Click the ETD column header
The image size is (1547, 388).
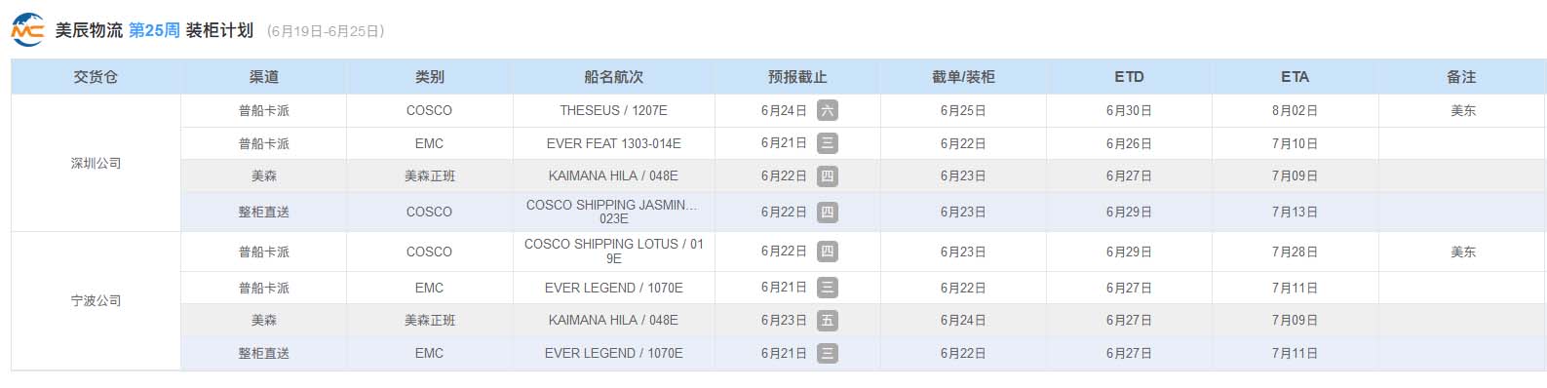(x=1129, y=77)
